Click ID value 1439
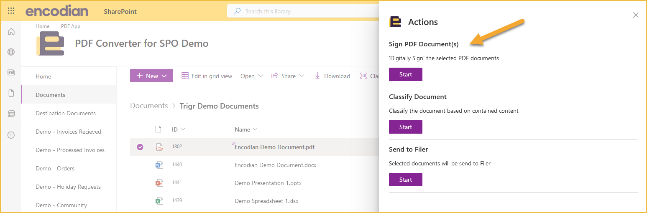647x213 pixels. [177, 200]
